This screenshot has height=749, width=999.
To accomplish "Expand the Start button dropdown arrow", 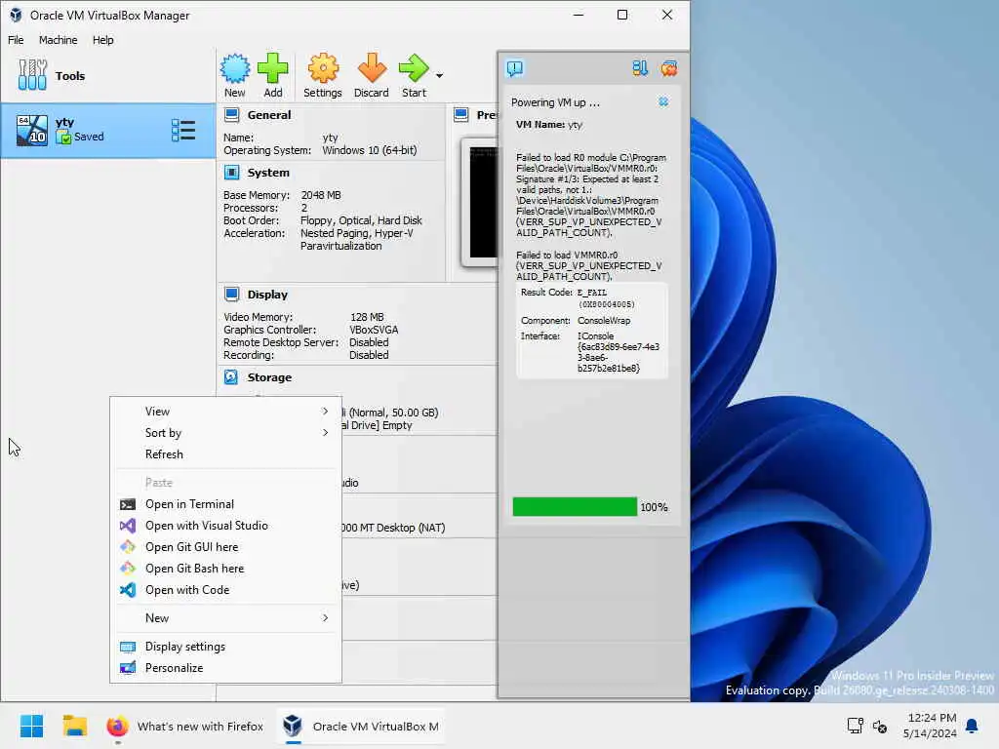I will tap(440, 76).
